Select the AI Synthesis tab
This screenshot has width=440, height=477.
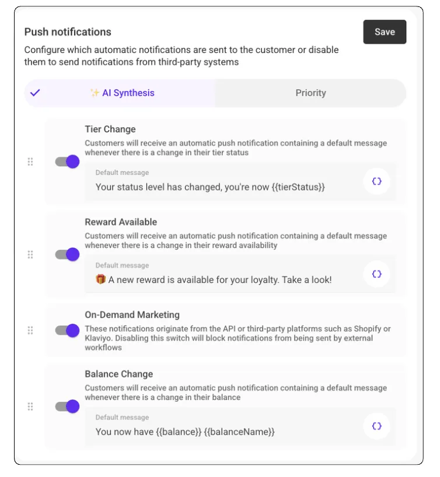pos(123,93)
